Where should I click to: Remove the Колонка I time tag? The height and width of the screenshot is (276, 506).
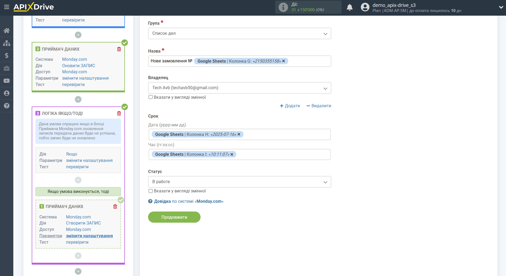coord(232,154)
